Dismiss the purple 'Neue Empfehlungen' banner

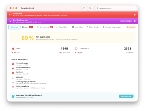coord(135,21)
